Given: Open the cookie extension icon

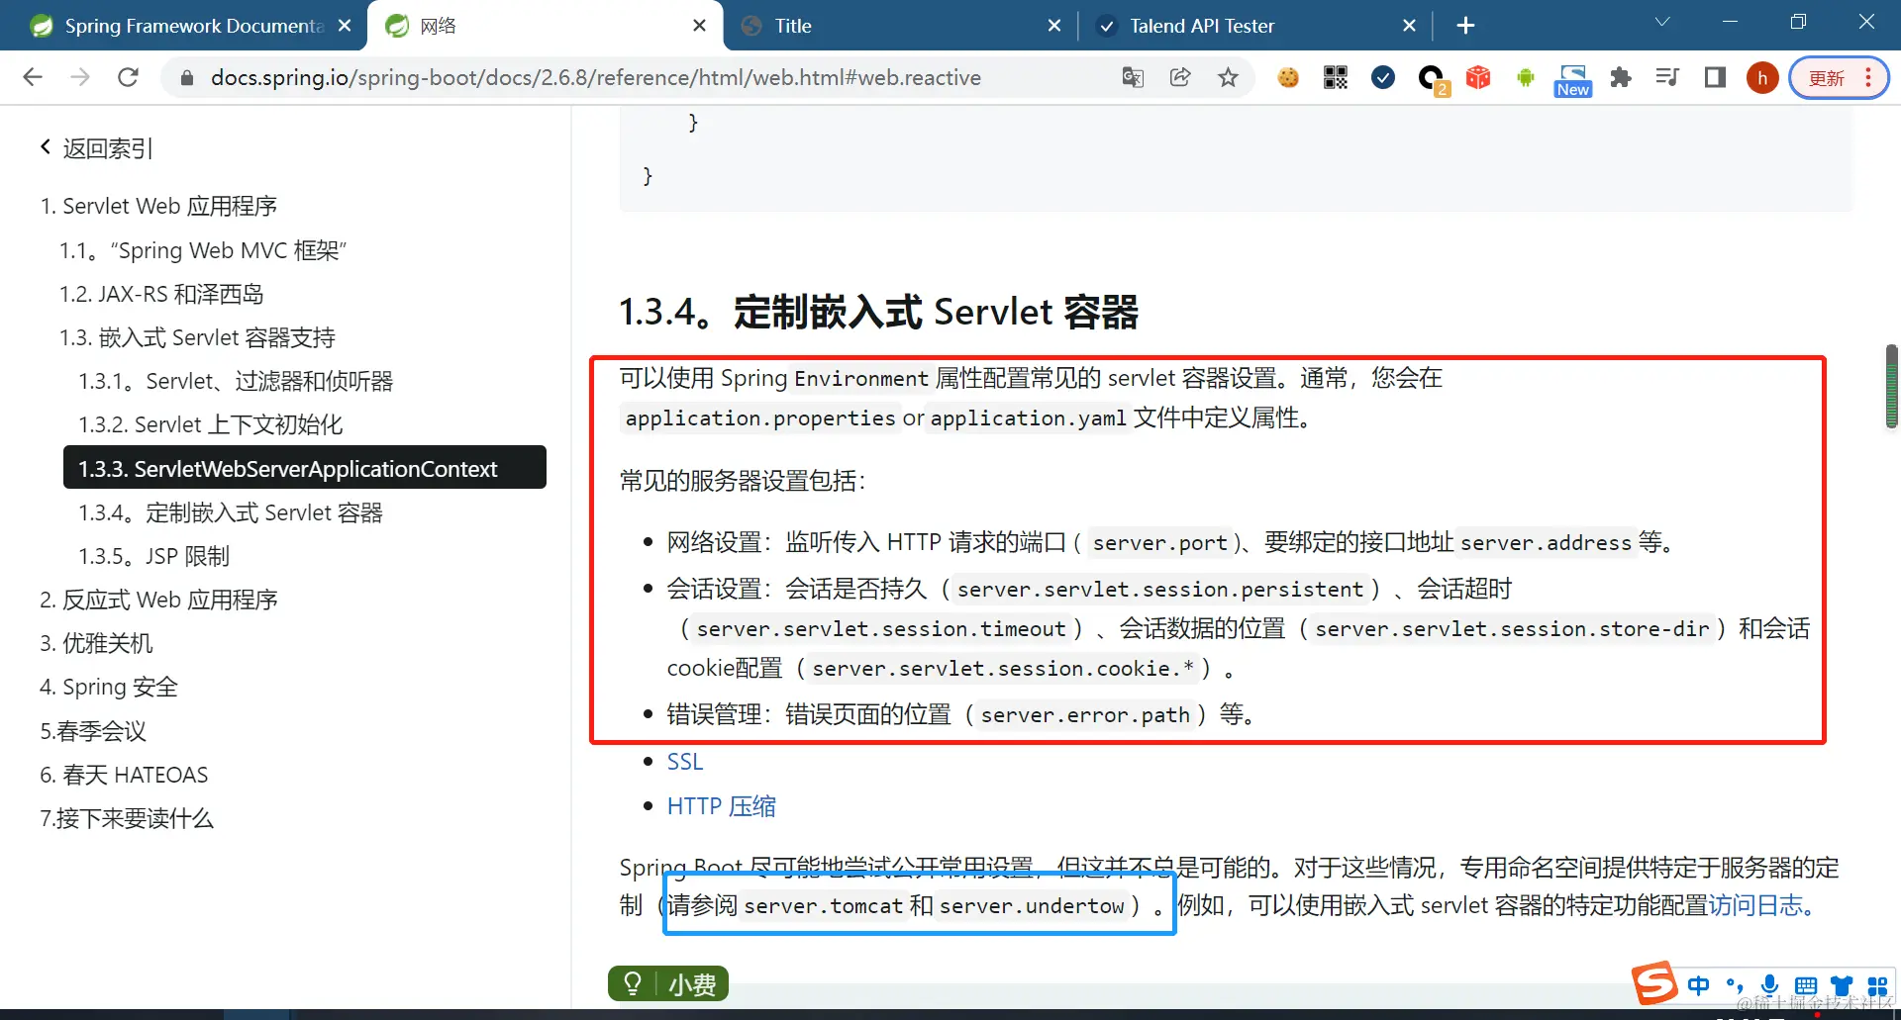Looking at the screenshot, I should click(1288, 77).
